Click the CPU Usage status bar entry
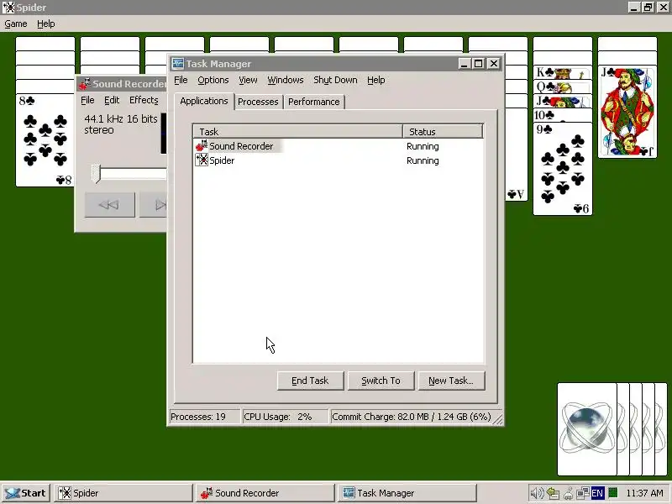 click(285, 417)
